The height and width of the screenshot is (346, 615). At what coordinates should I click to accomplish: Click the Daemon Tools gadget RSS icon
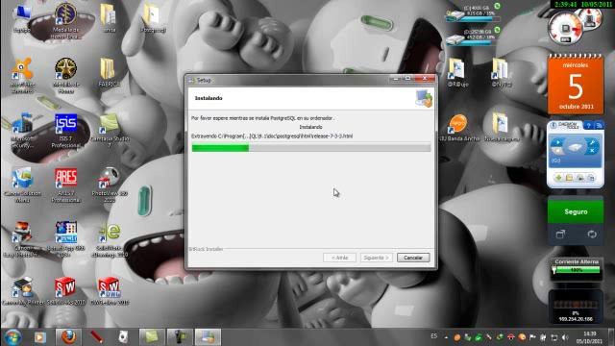coord(599,126)
